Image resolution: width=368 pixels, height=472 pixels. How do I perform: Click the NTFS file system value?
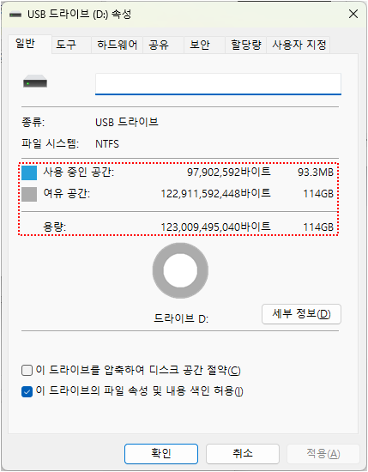coord(107,144)
